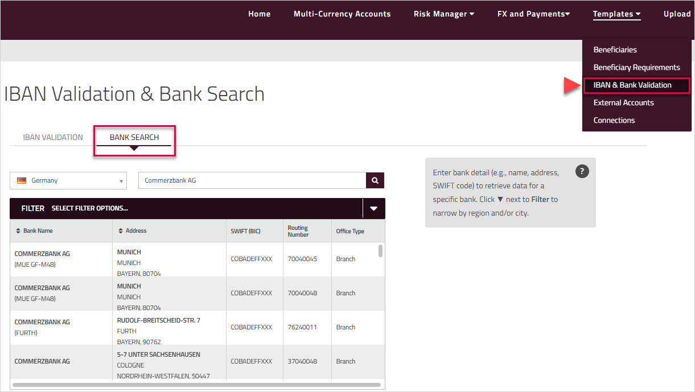Open the help question mark icon
695x392 pixels.
(x=582, y=171)
